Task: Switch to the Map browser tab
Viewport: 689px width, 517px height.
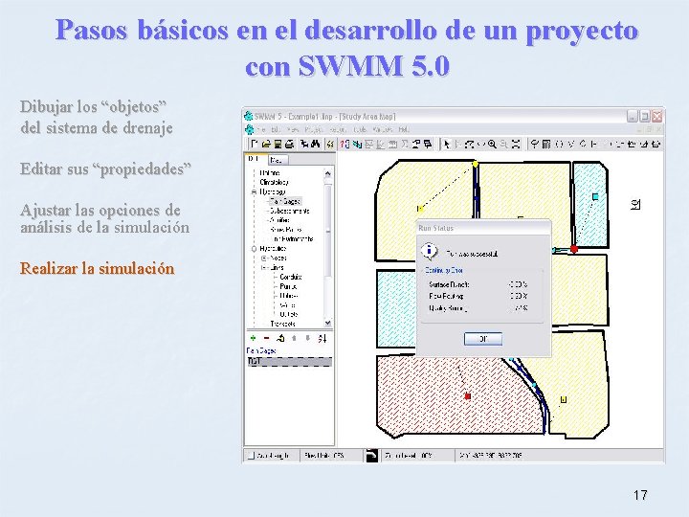Action: click(278, 160)
